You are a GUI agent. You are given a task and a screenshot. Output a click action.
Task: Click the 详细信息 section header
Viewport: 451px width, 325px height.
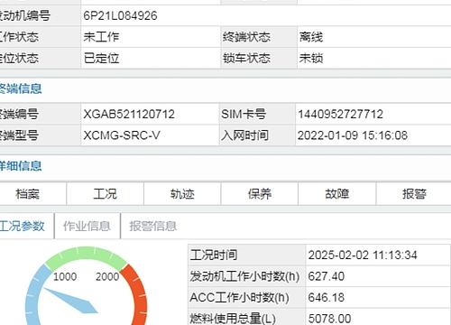tap(21, 166)
